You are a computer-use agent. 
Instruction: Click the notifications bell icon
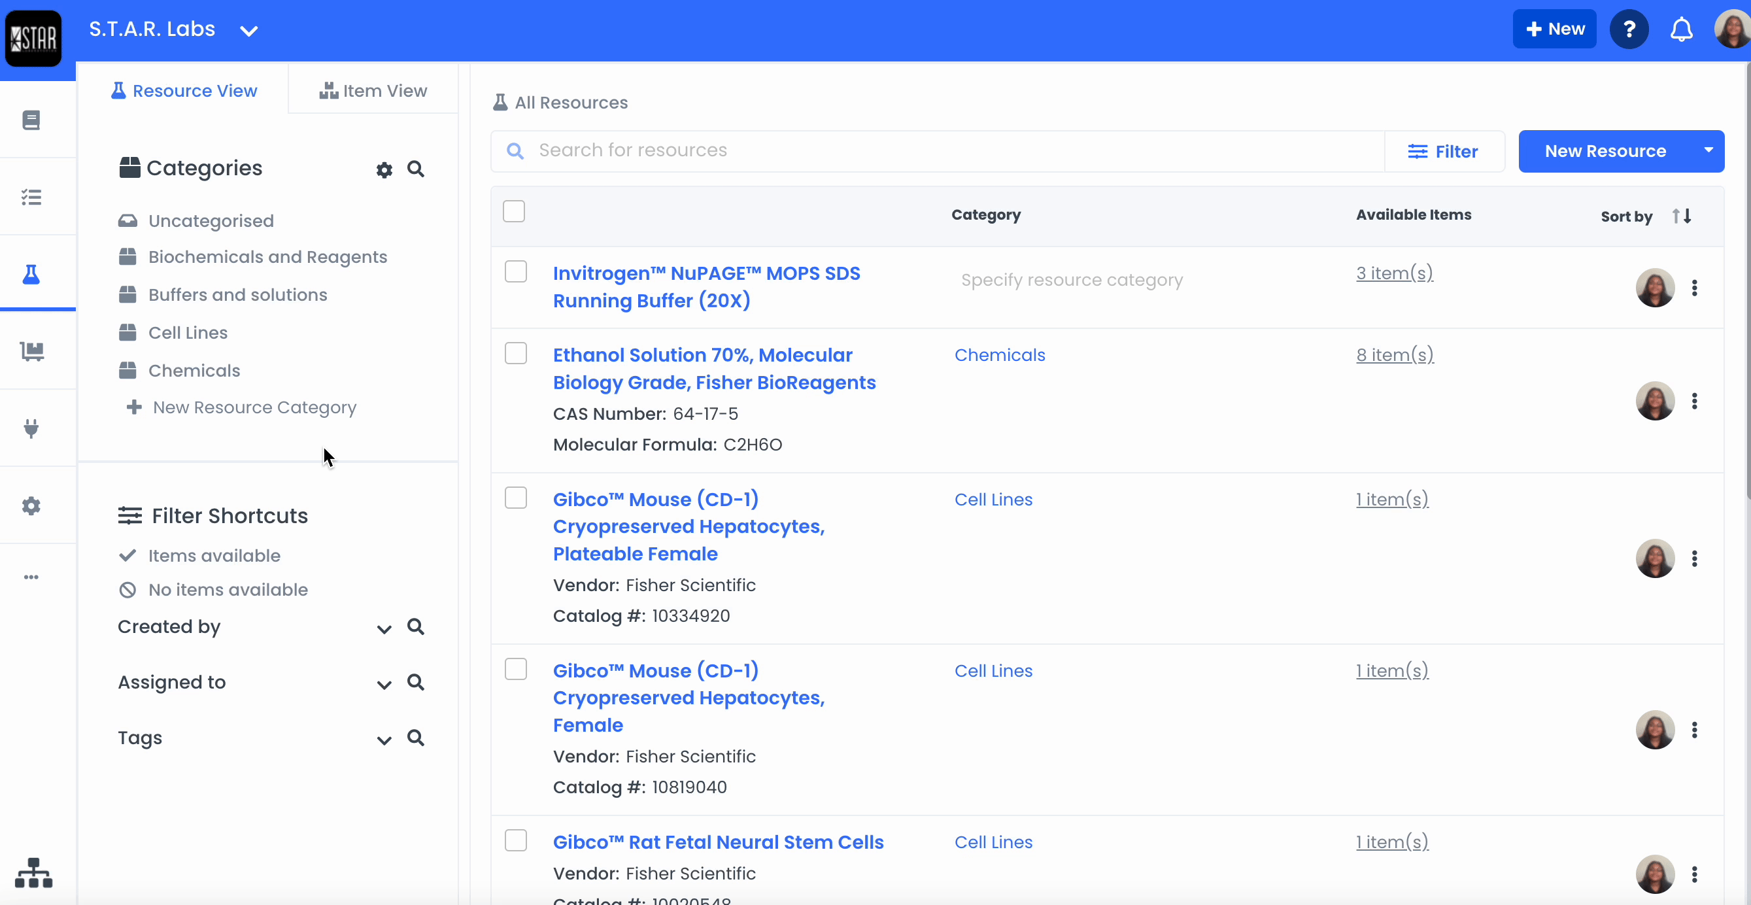pos(1681,29)
